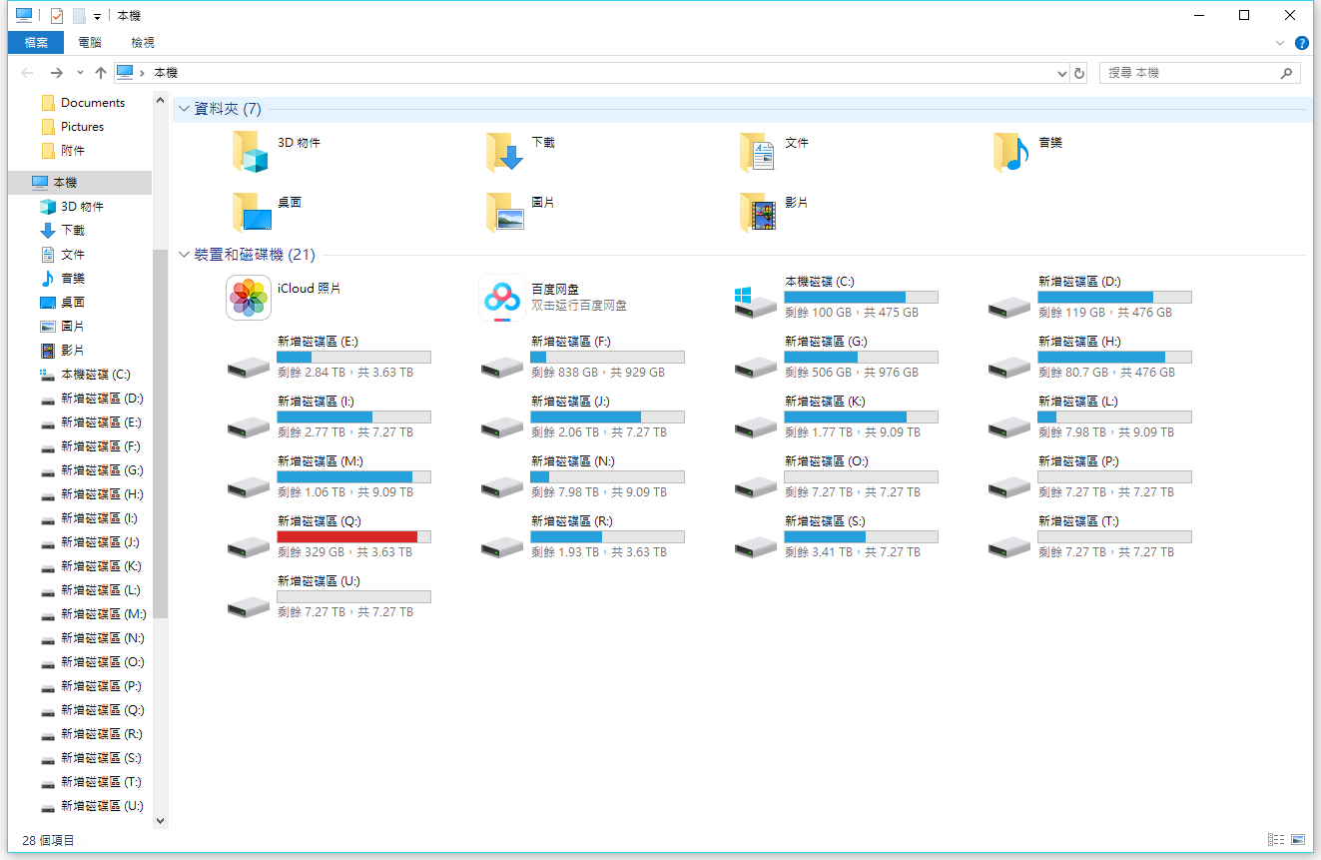Viewport: 1321px width, 860px height.
Task: Open the 文件 folder icon in main pane
Action: pos(758,153)
